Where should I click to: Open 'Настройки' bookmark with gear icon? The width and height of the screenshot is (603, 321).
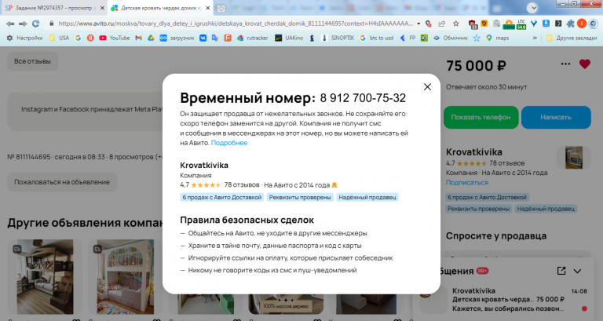coord(24,38)
